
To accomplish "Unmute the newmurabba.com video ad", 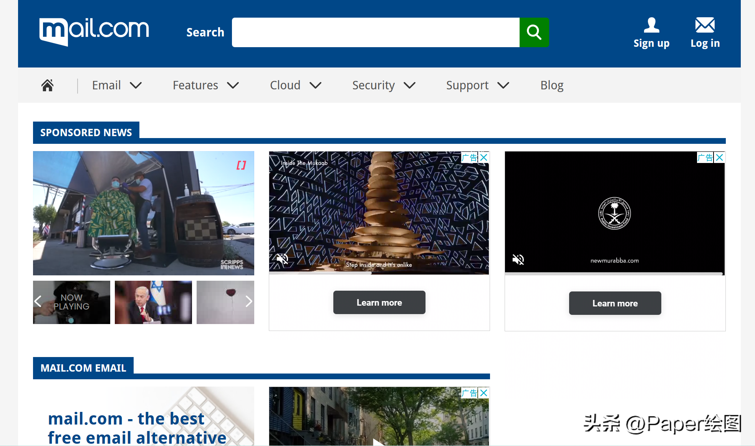I will point(518,260).
